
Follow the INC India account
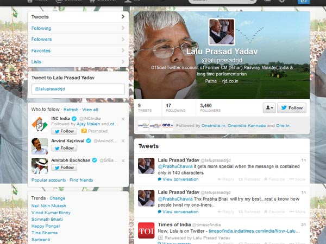point(64,131)
